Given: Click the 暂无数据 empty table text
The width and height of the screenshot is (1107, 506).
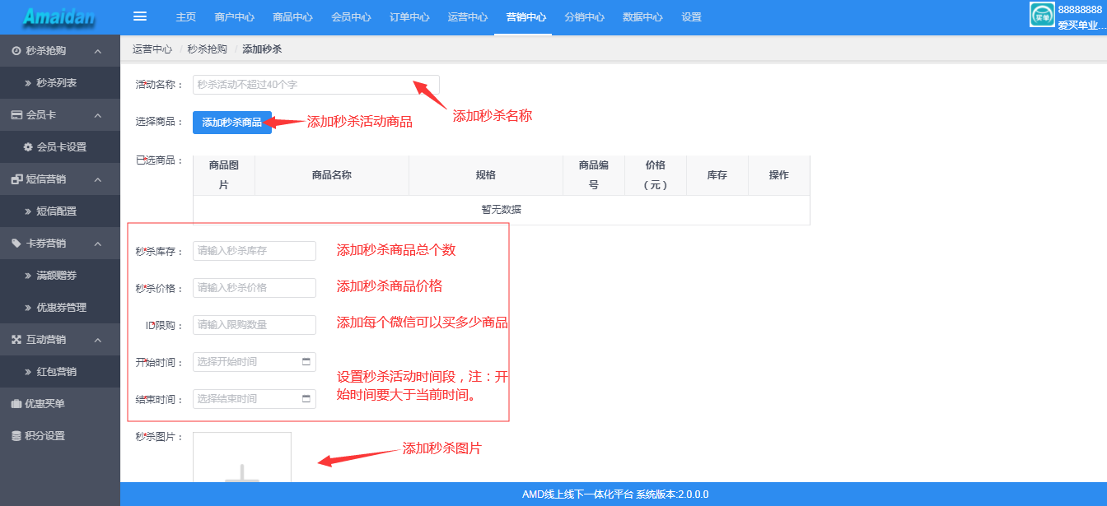Looking at the screenshot, I should 502,210.
